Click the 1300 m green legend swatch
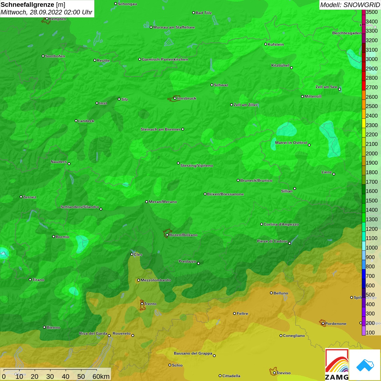Screen dimensions: 381x381 [x=364, y=217]
